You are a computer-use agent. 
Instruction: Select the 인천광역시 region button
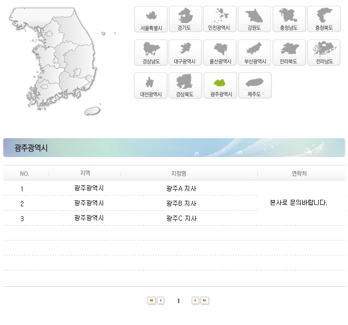click(x=220, y=19)
